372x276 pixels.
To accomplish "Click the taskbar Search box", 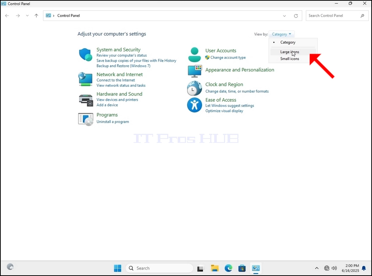I will (x=159, y=268).
